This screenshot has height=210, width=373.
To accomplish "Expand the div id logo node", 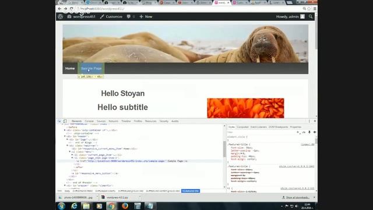I will 68,139.
